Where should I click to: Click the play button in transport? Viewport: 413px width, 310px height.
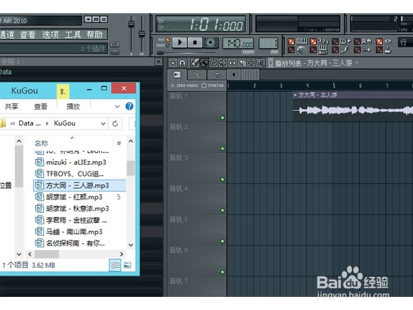(x=180, y=42)
